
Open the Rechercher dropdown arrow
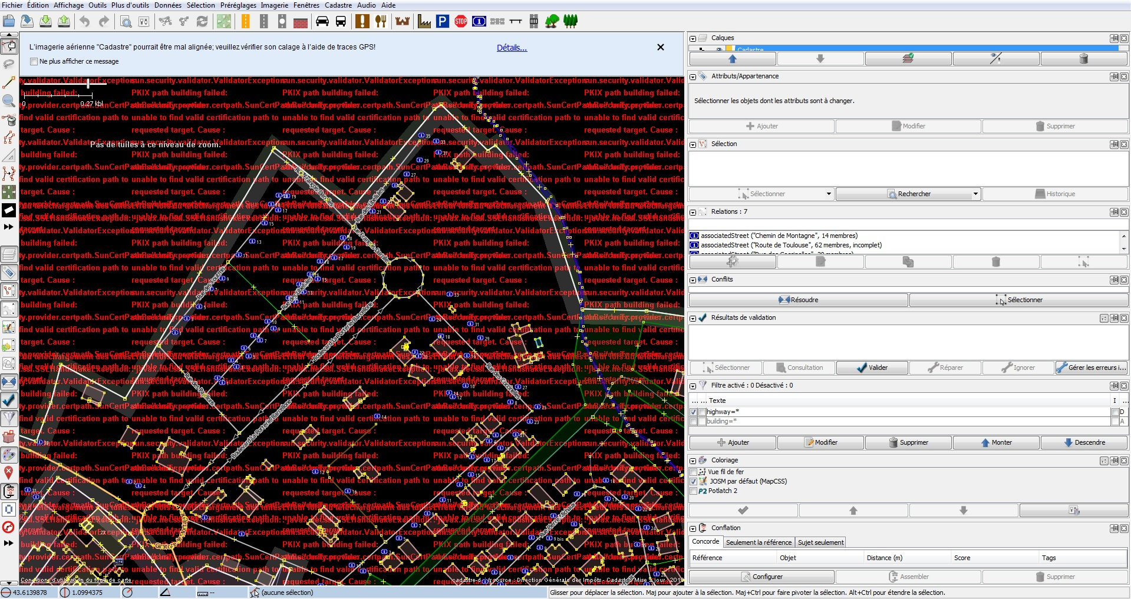click(x=975, y=194)
